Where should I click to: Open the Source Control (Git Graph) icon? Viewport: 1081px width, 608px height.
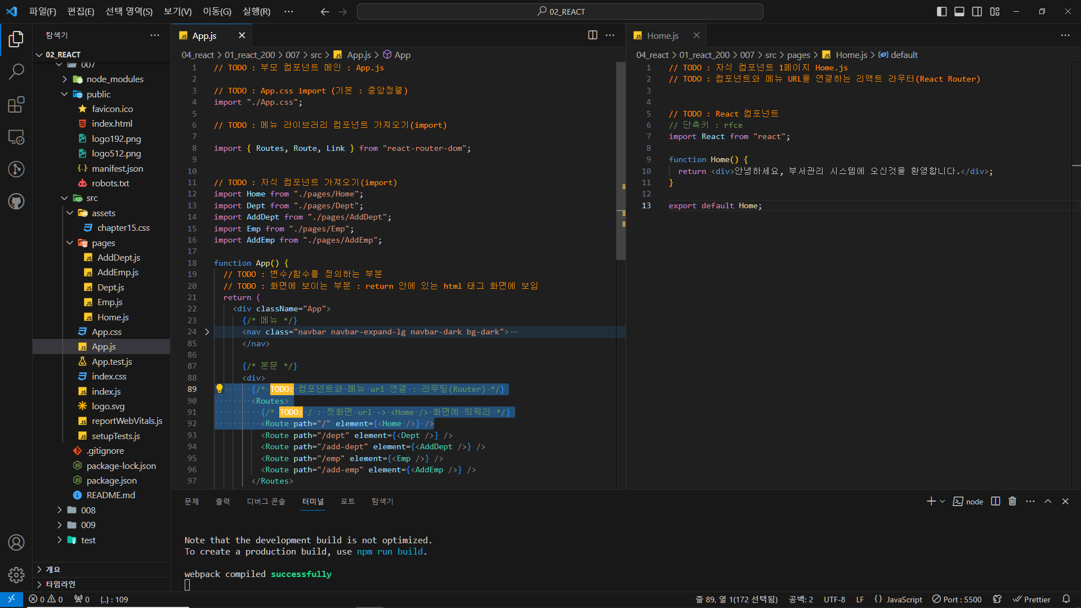[x=16, y=169]
